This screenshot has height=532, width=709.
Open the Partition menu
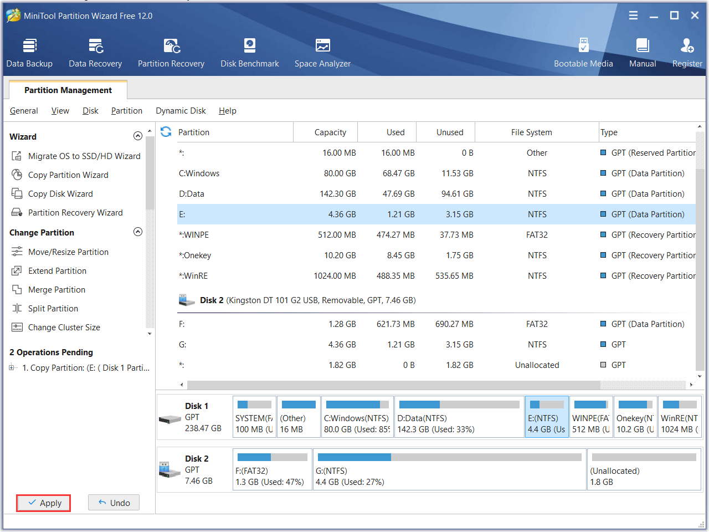(x=127, y=111)
